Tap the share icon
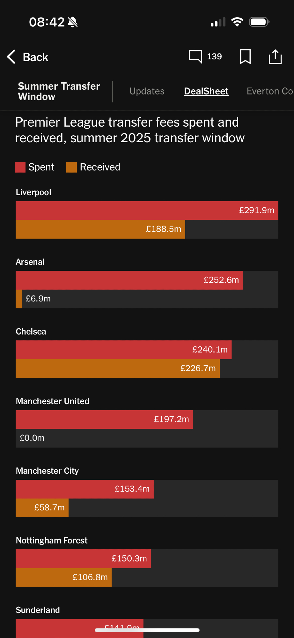Image resolution: width=294 pixels, height=638 pixels. tap(275, 57)
